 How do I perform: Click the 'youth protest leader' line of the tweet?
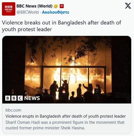[x=27, y=29]
